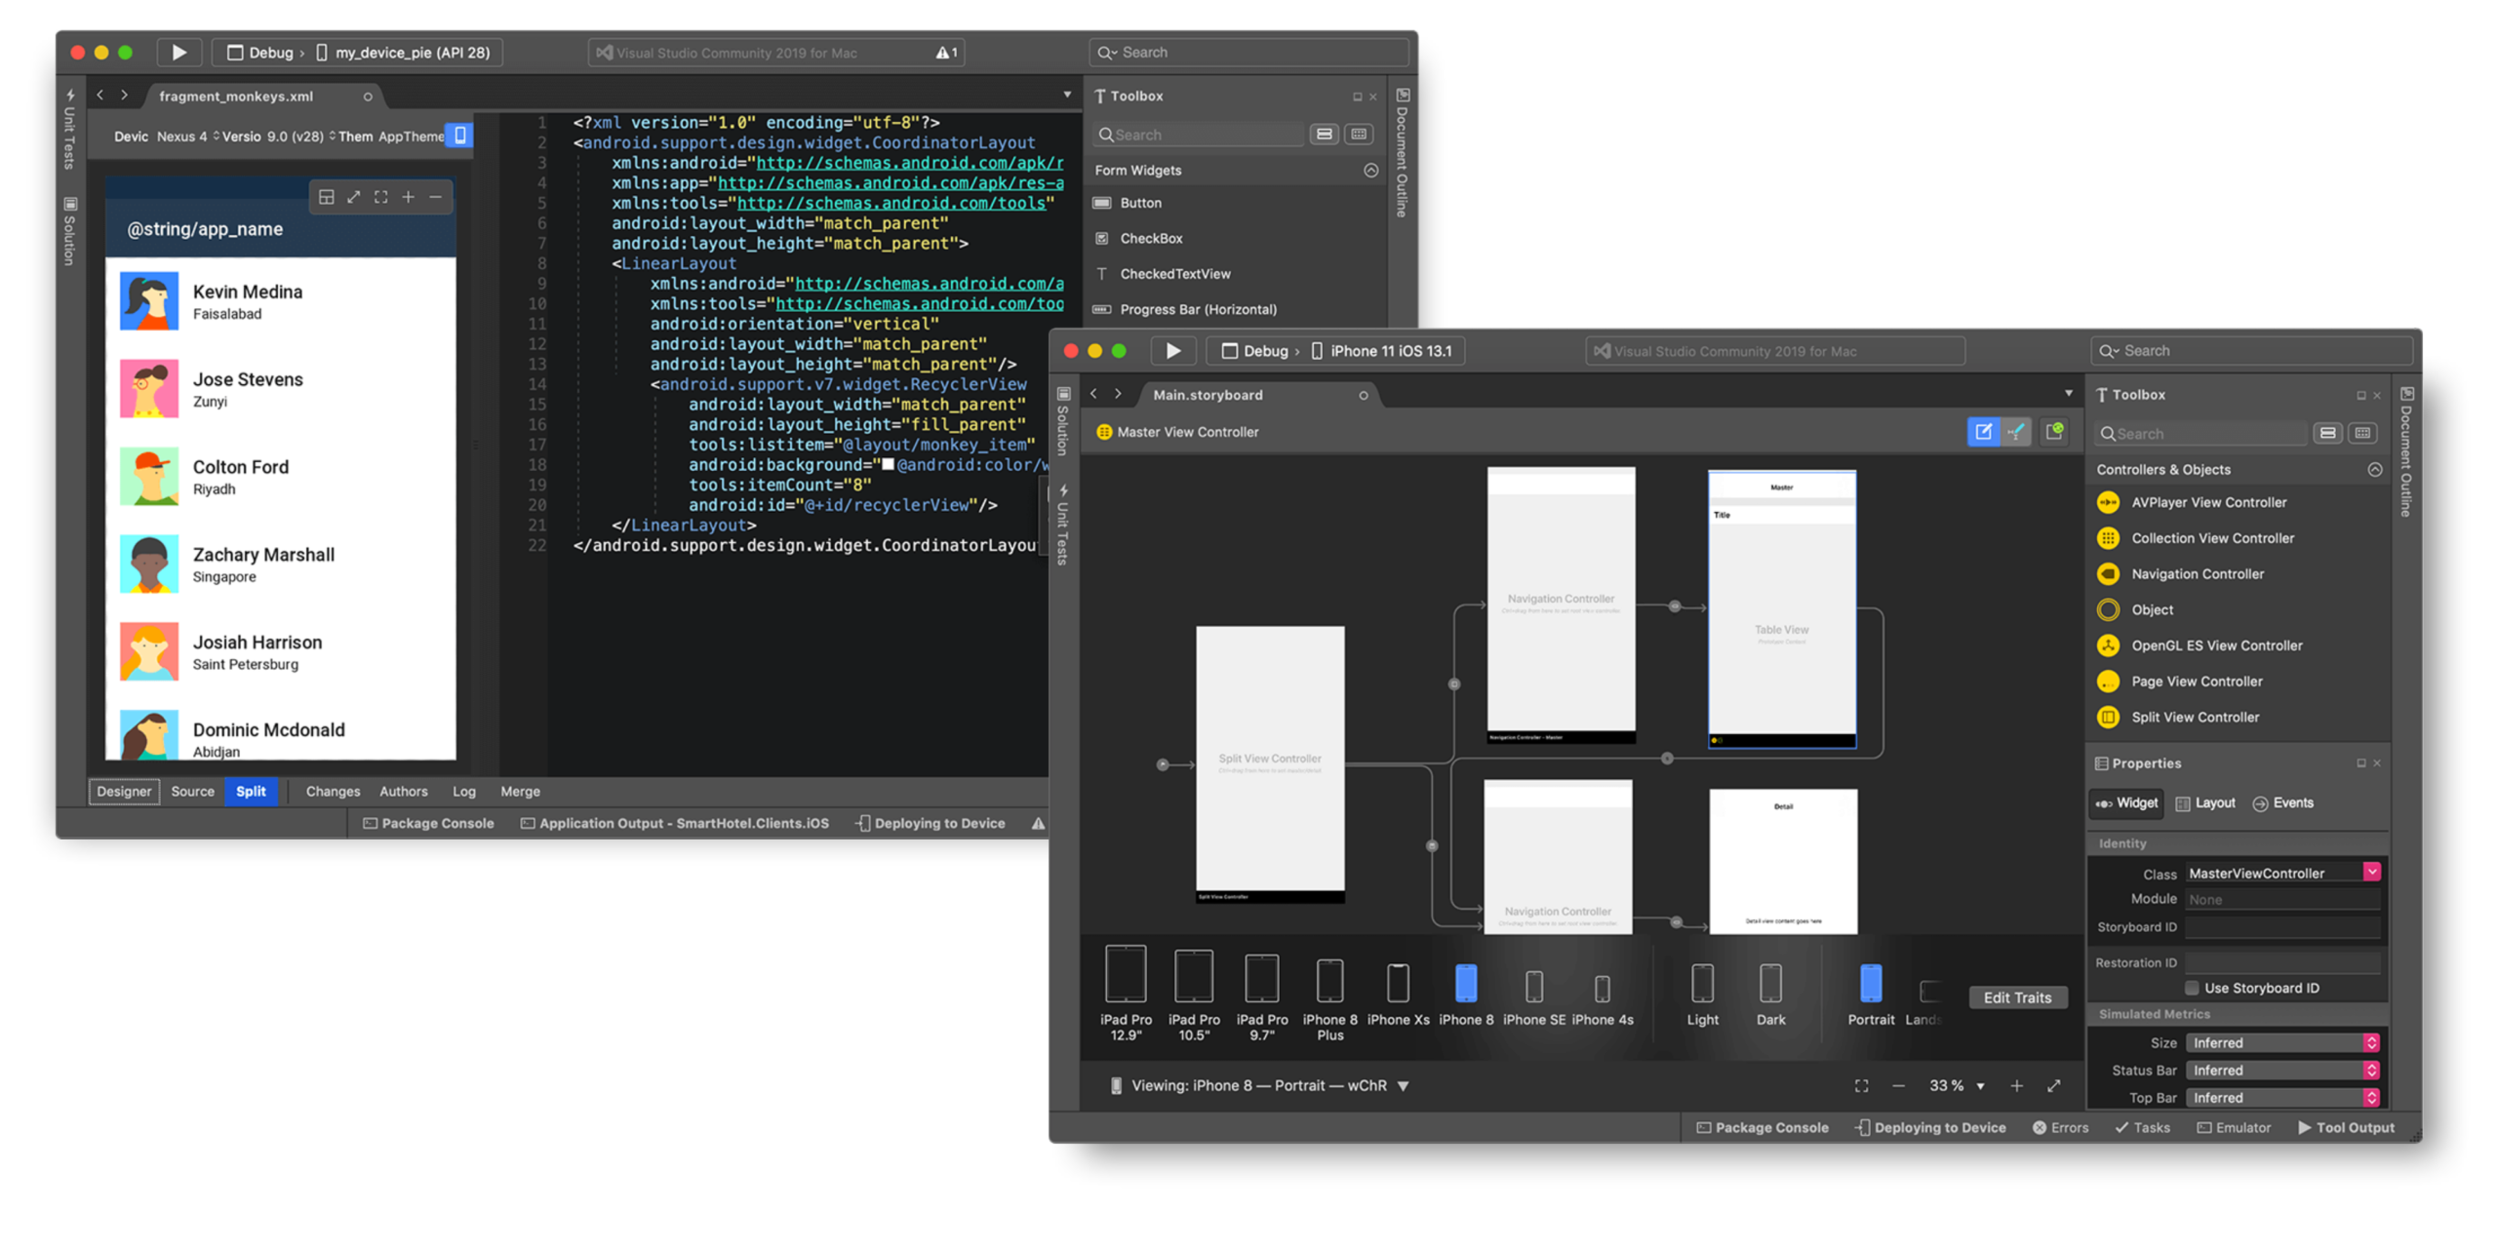
Task: Zoom in the Android designer preview with plus
Action: point(408,197)
